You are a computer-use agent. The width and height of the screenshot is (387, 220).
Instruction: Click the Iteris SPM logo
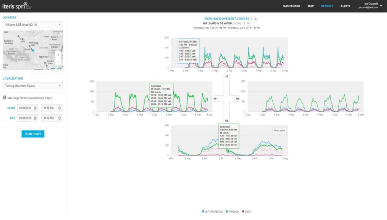(17, 6)
